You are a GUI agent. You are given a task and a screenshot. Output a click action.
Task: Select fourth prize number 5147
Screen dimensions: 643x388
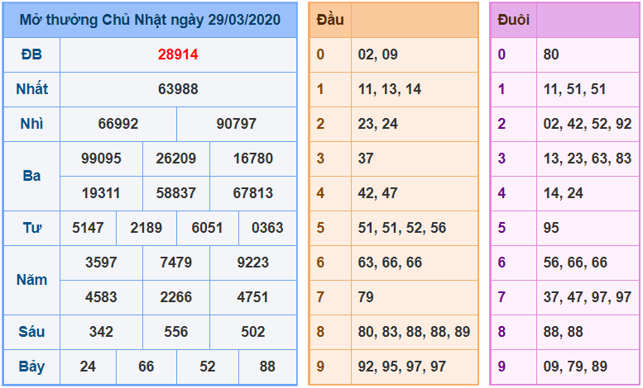pos(88,227)
